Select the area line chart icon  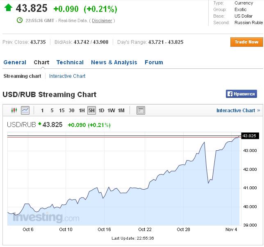coord(25,110)
